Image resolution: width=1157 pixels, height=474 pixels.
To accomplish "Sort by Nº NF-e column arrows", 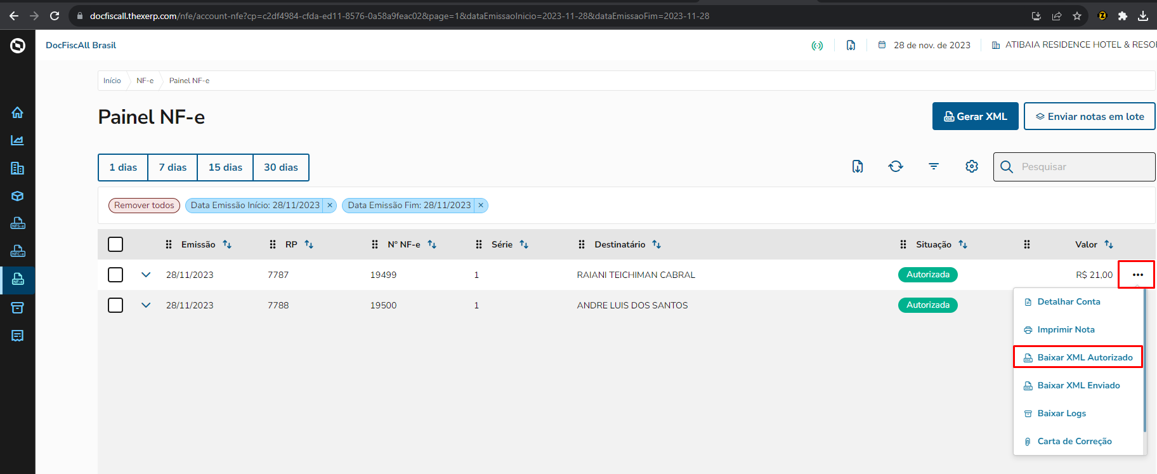I will [x=432, y=244].
